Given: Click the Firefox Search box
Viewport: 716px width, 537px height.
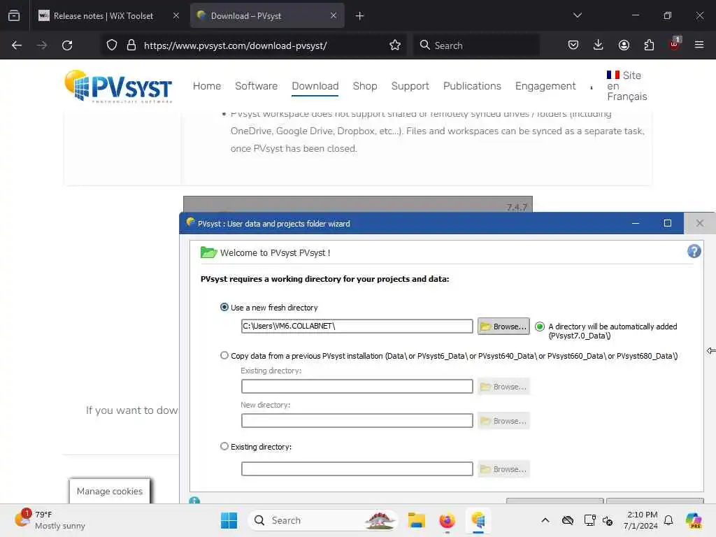Looking at the screenshot, I should 476,45.
